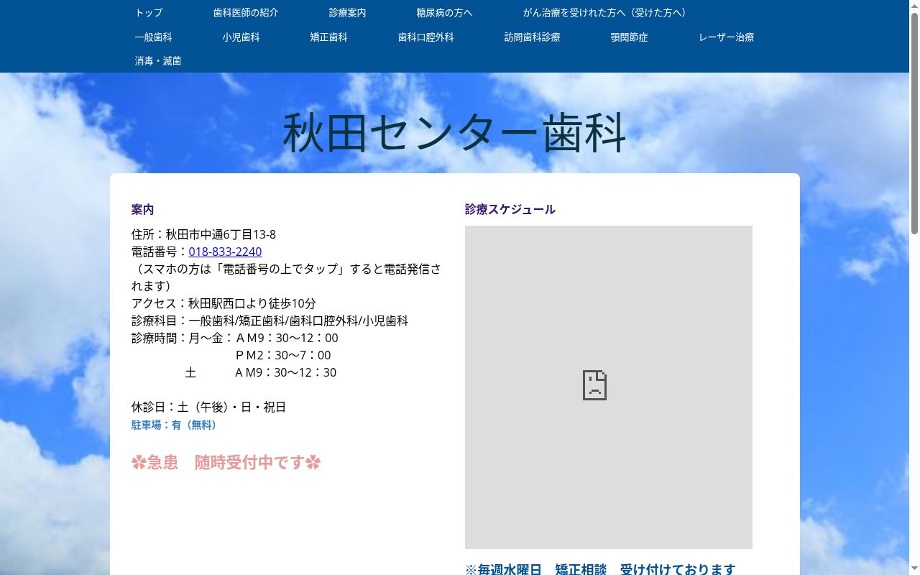
Task: Click the ＰＭ2：30〜7：00 hours text
Action: [283, 355]
